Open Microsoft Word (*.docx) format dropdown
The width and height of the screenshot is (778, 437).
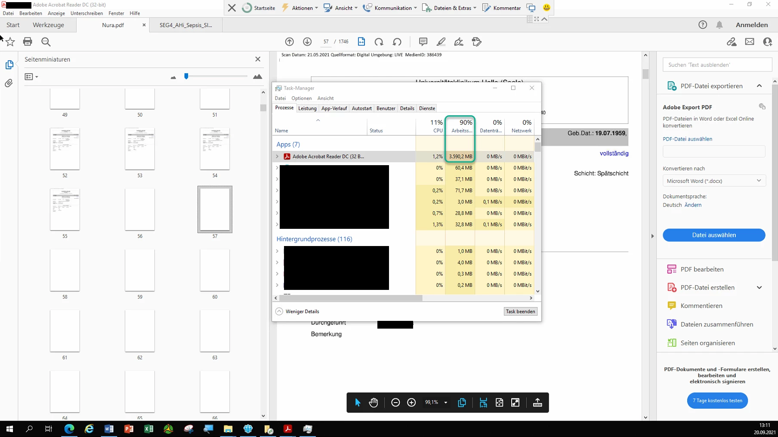714,181
